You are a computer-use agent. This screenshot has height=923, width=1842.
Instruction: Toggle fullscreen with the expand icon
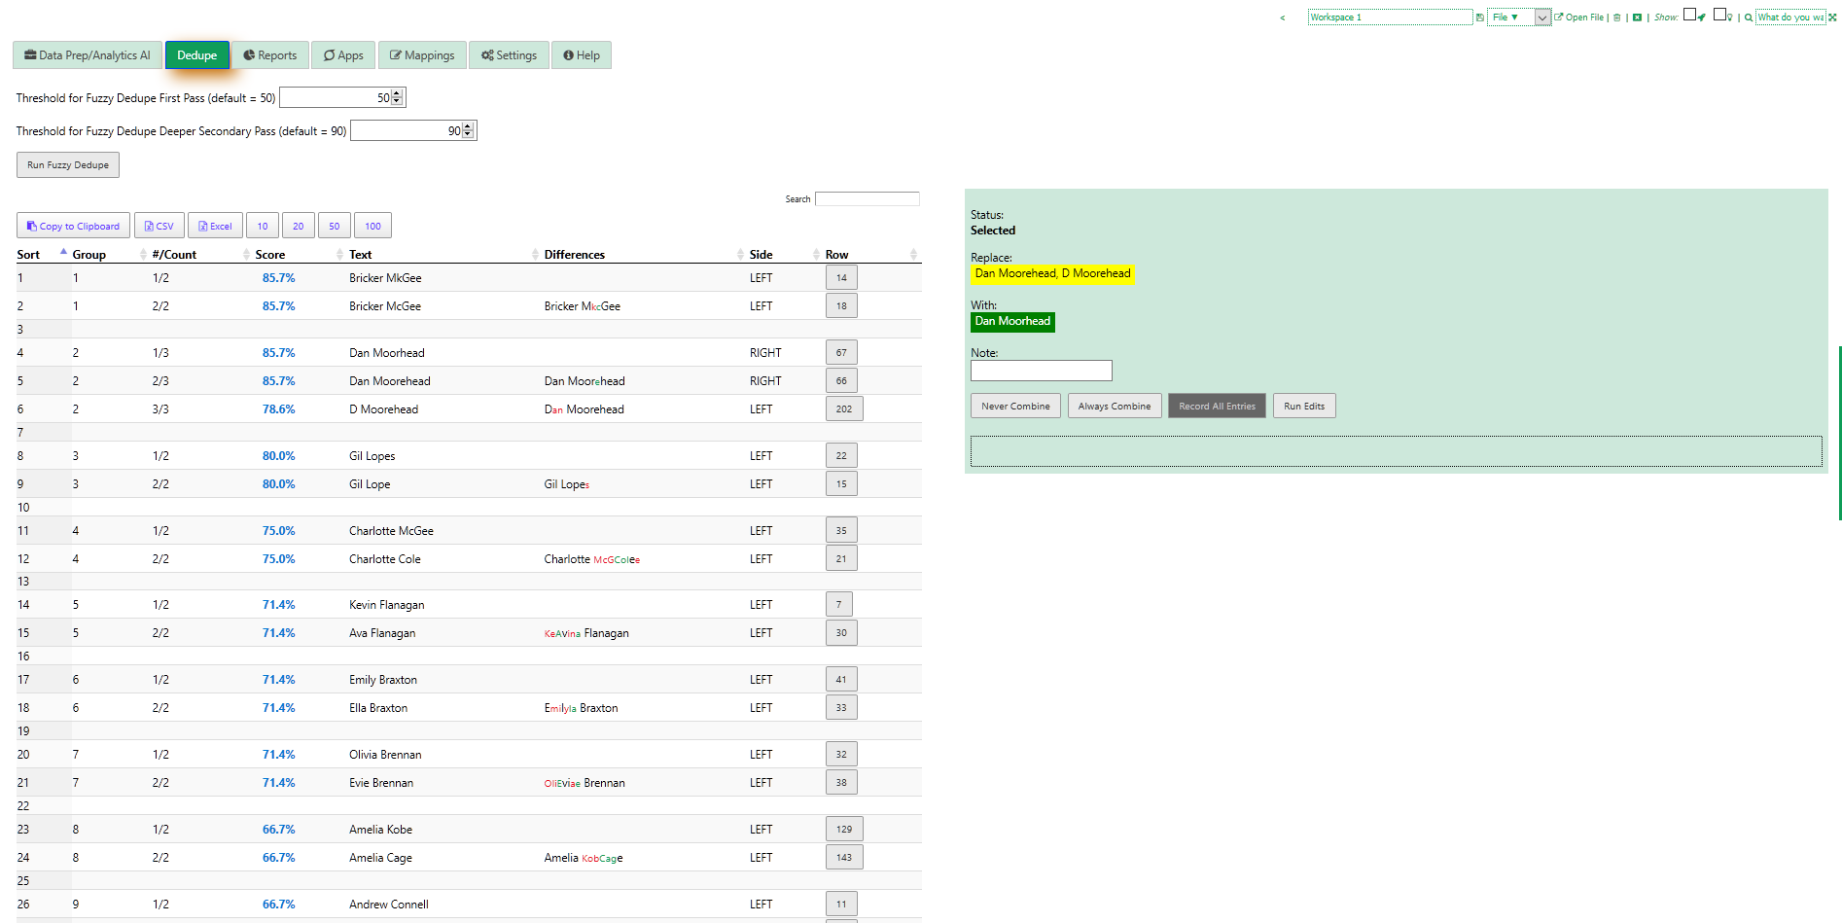coord(1832,17)
